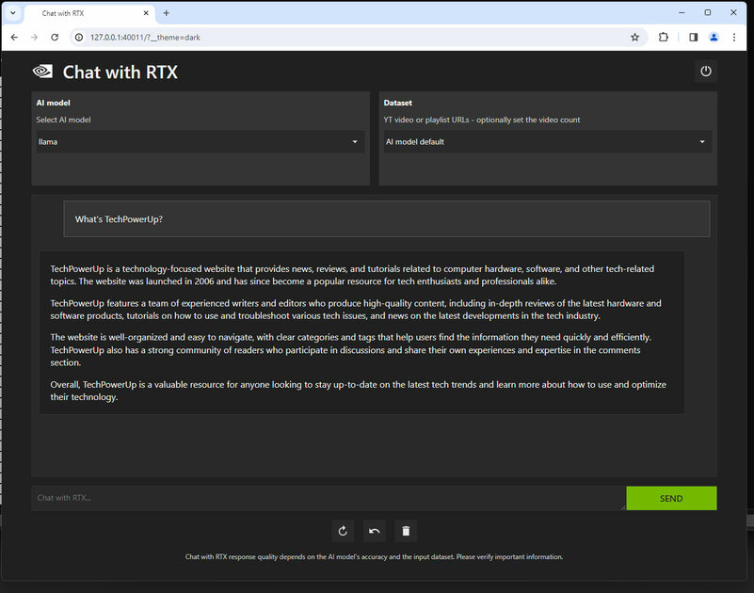This screenshot has height=593, width=754.
Task: Click the undo last message icon
Action: click(x=374, y=531)
